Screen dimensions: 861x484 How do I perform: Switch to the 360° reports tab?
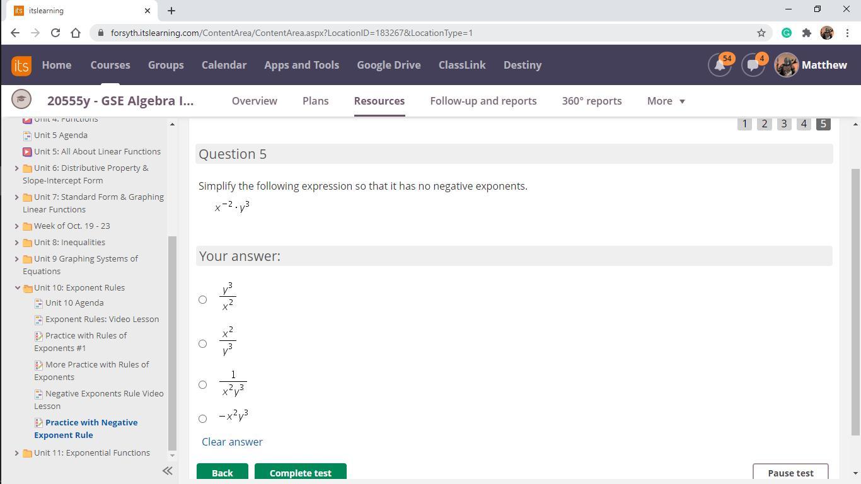pos(592,101)
